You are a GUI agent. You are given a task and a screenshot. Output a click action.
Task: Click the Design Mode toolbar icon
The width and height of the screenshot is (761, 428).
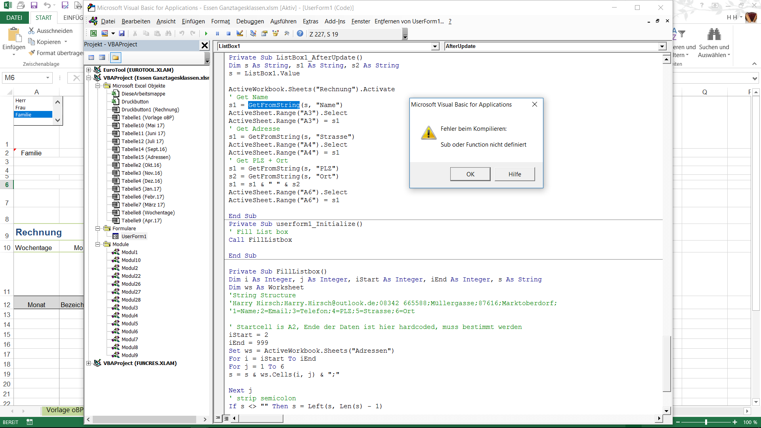[x=240, y=34]
